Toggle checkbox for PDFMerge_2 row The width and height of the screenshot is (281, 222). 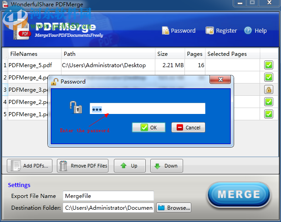268,102
